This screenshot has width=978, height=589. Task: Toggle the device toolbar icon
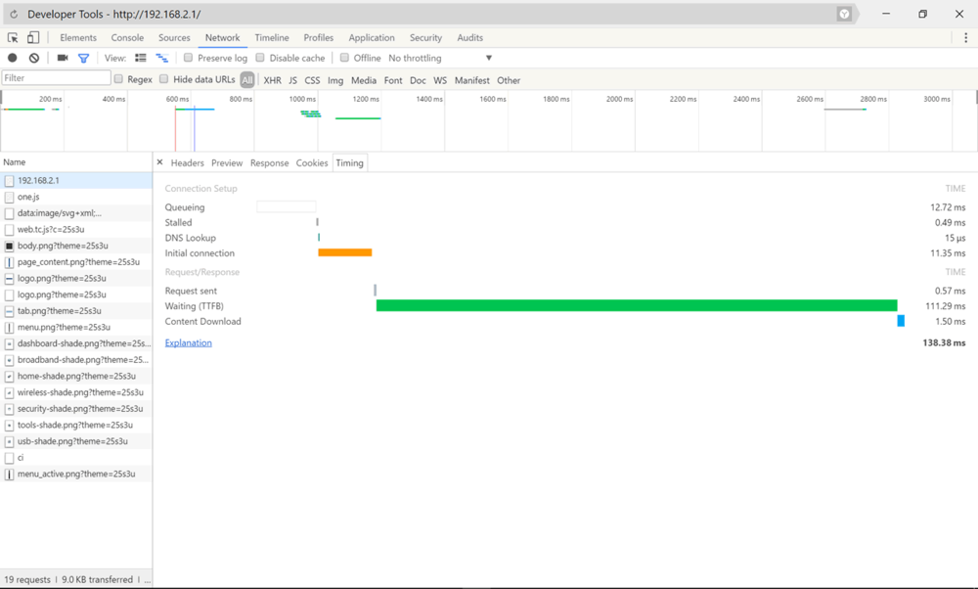pyautogui.click(x=32, y=38)
